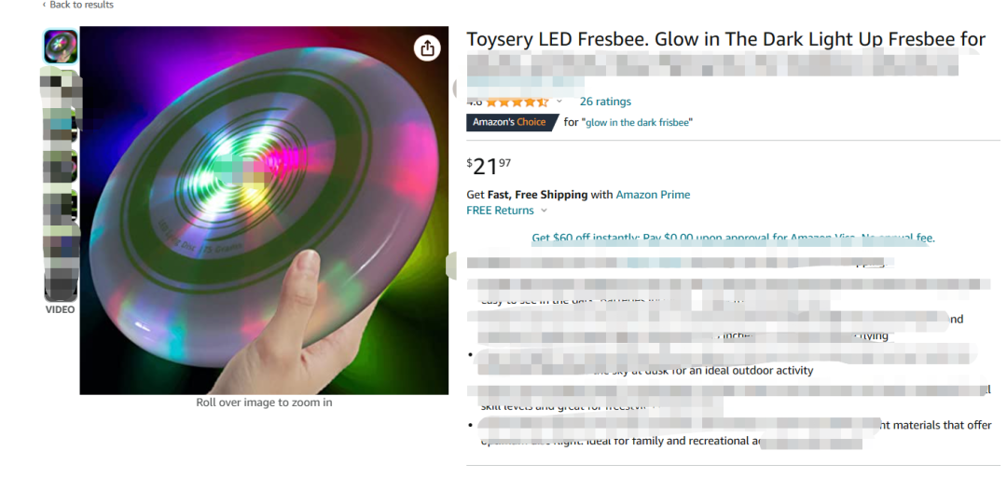This screenshot has height=478, width=1007.
Task: Open the 26 ratings link
Action: [x=605, y=102]
